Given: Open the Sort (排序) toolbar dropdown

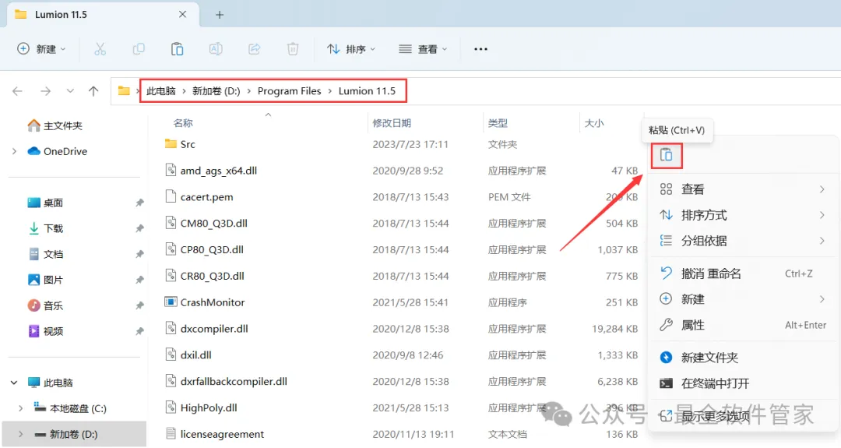Looking at the screenshot, I should [x=350, y=49].
